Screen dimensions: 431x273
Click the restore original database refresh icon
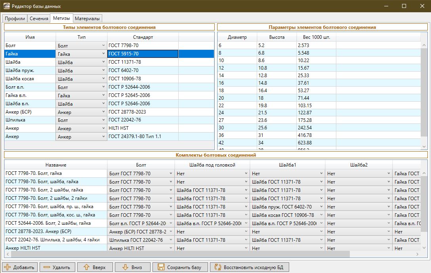(x=217, y=267)
